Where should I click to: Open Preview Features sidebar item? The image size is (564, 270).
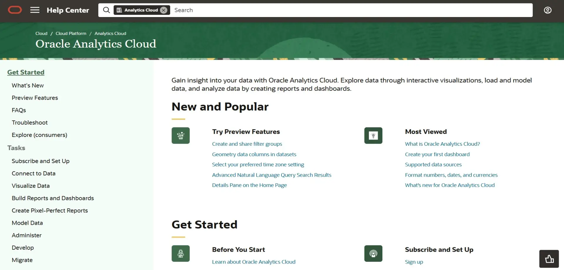[35, 98]
